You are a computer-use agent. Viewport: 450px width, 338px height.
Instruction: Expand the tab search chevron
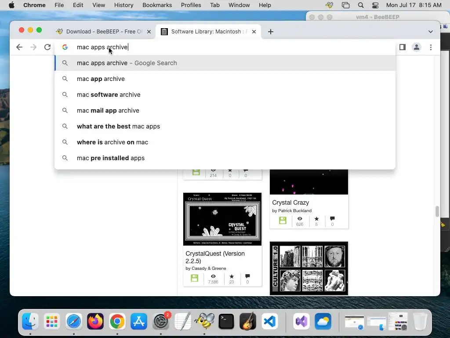point(431,32)
